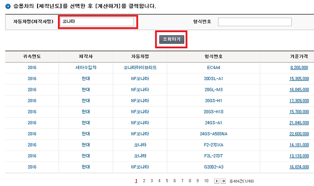Click the 제작사 column header

[86, 56]
